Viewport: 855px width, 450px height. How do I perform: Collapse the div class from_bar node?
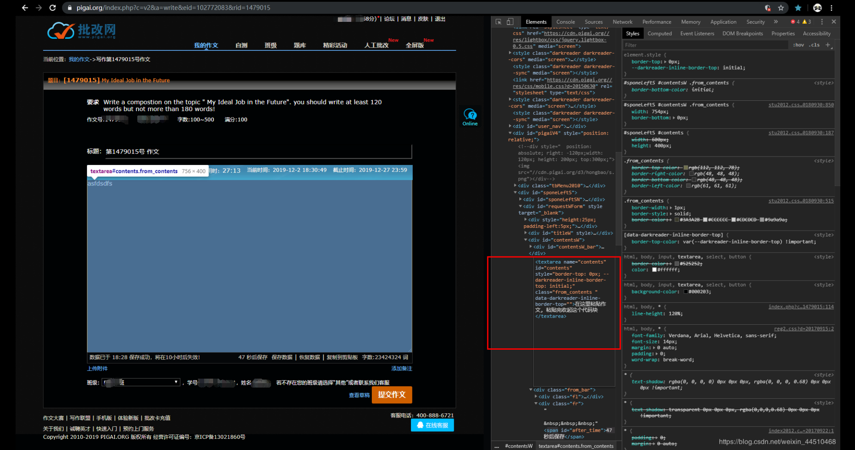530,390
